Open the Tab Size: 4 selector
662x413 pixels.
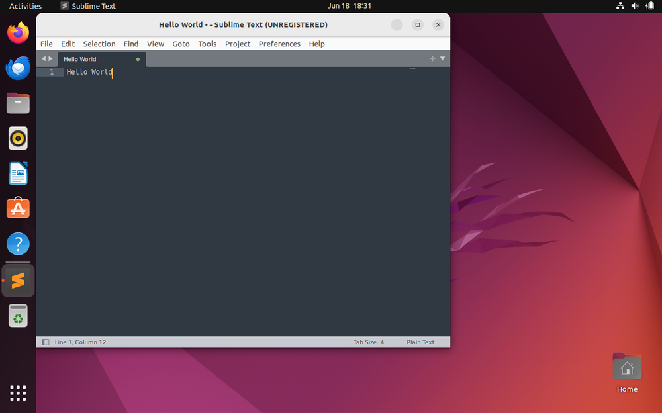click(369, 342)
